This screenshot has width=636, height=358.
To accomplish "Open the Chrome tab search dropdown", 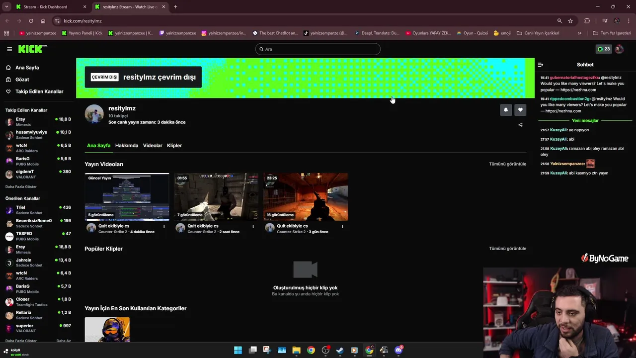I will click(6, 7).
